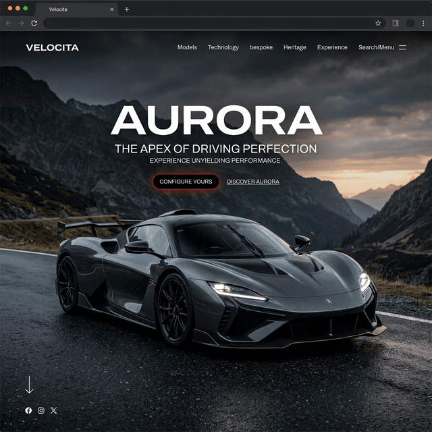
Task: Follow the DISCOVER AURORA link
Action: coord(253,182)
